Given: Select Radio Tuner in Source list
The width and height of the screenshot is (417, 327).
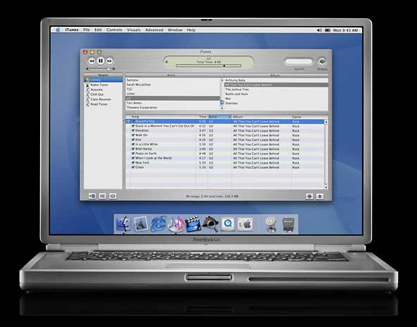Looking at the screenshot, I should [x=99, y=85].
